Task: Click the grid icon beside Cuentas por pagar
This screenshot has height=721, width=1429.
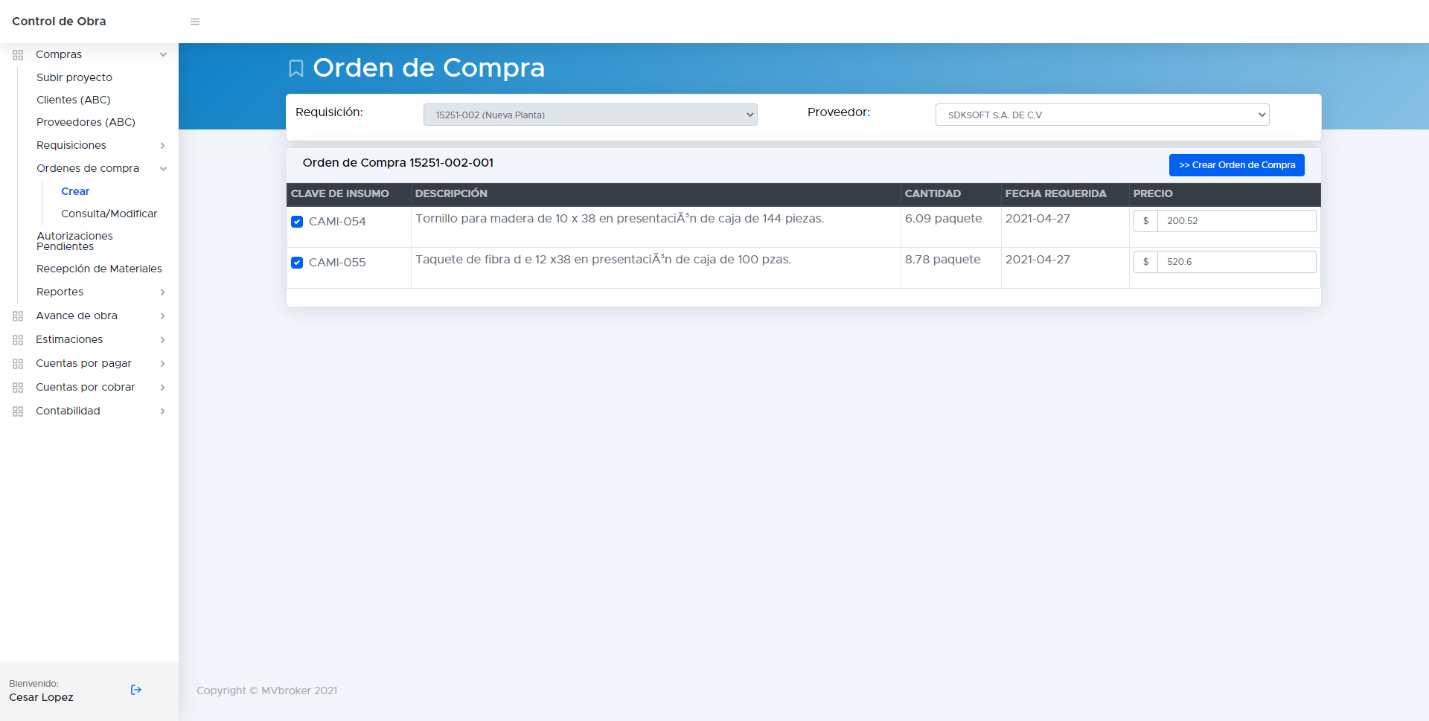Action: (x=18, y=364)
